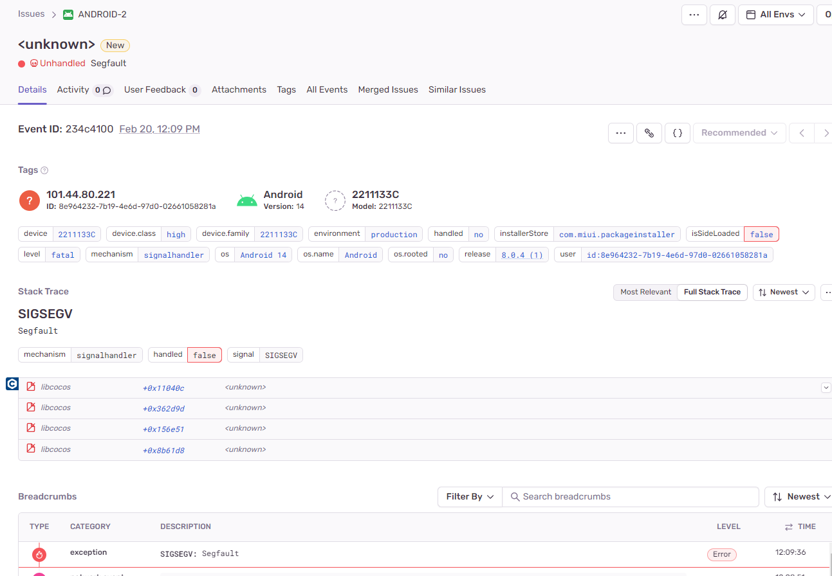The width and height of the screenshot is (832, 576).
Task: Click the Error level badge in breadcrumbs
Action: click(x=721, y=554)
